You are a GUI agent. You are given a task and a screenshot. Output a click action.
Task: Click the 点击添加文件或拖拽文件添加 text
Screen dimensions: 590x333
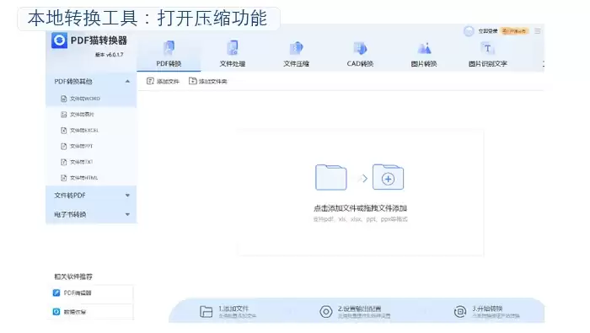point(360,208)
